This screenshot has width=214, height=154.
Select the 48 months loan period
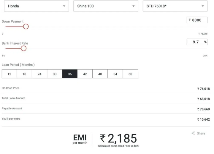tap(100, 74)
